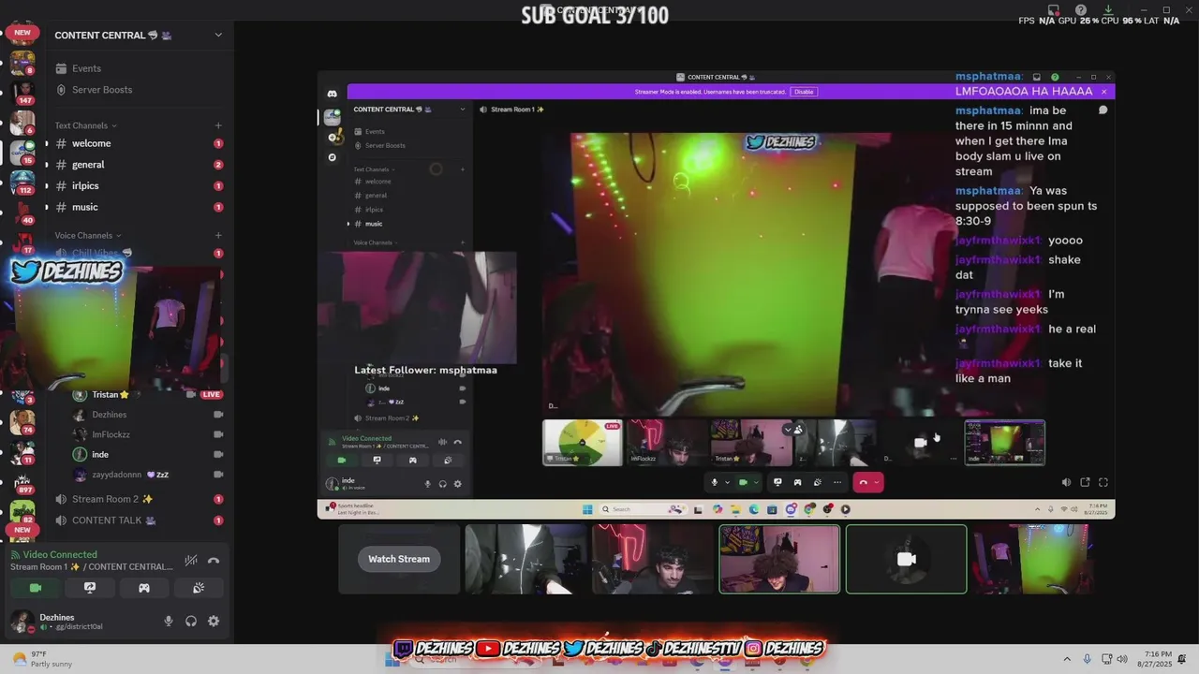1199x674 pixels.
Task: Mute microphone beside the Dezhines username
Action: (169, 621)
